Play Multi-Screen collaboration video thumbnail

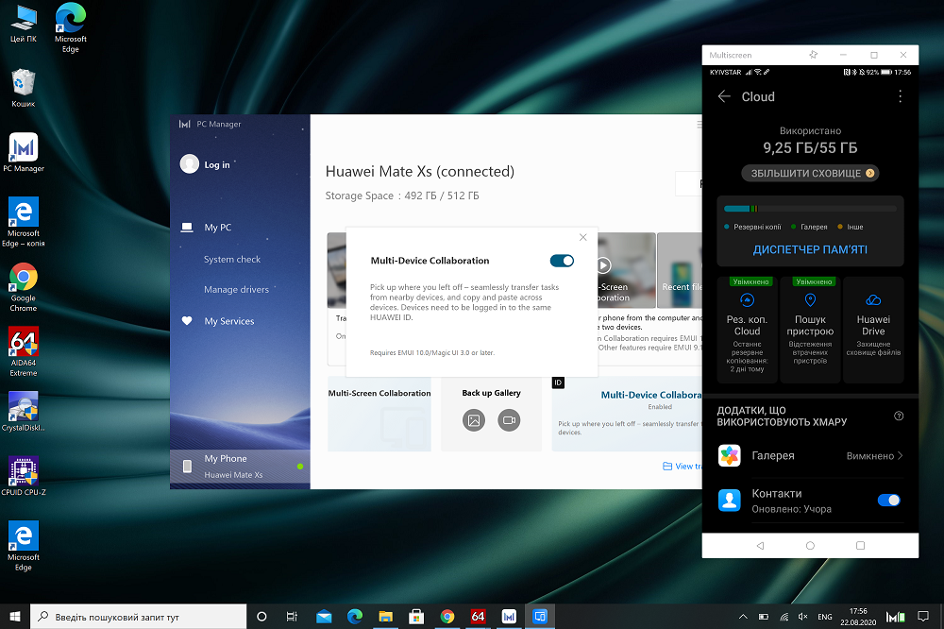tap(603, 265)
